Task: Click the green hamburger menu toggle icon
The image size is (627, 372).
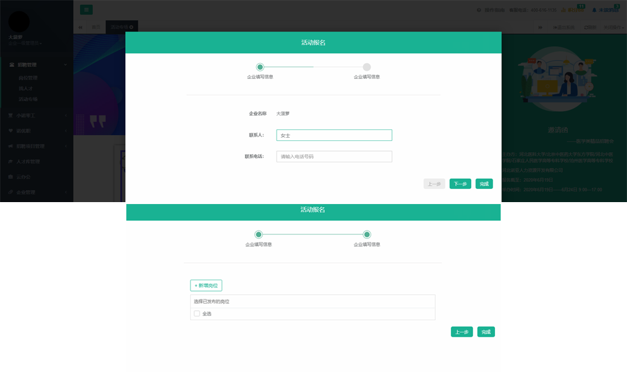Action: point(86,9)
